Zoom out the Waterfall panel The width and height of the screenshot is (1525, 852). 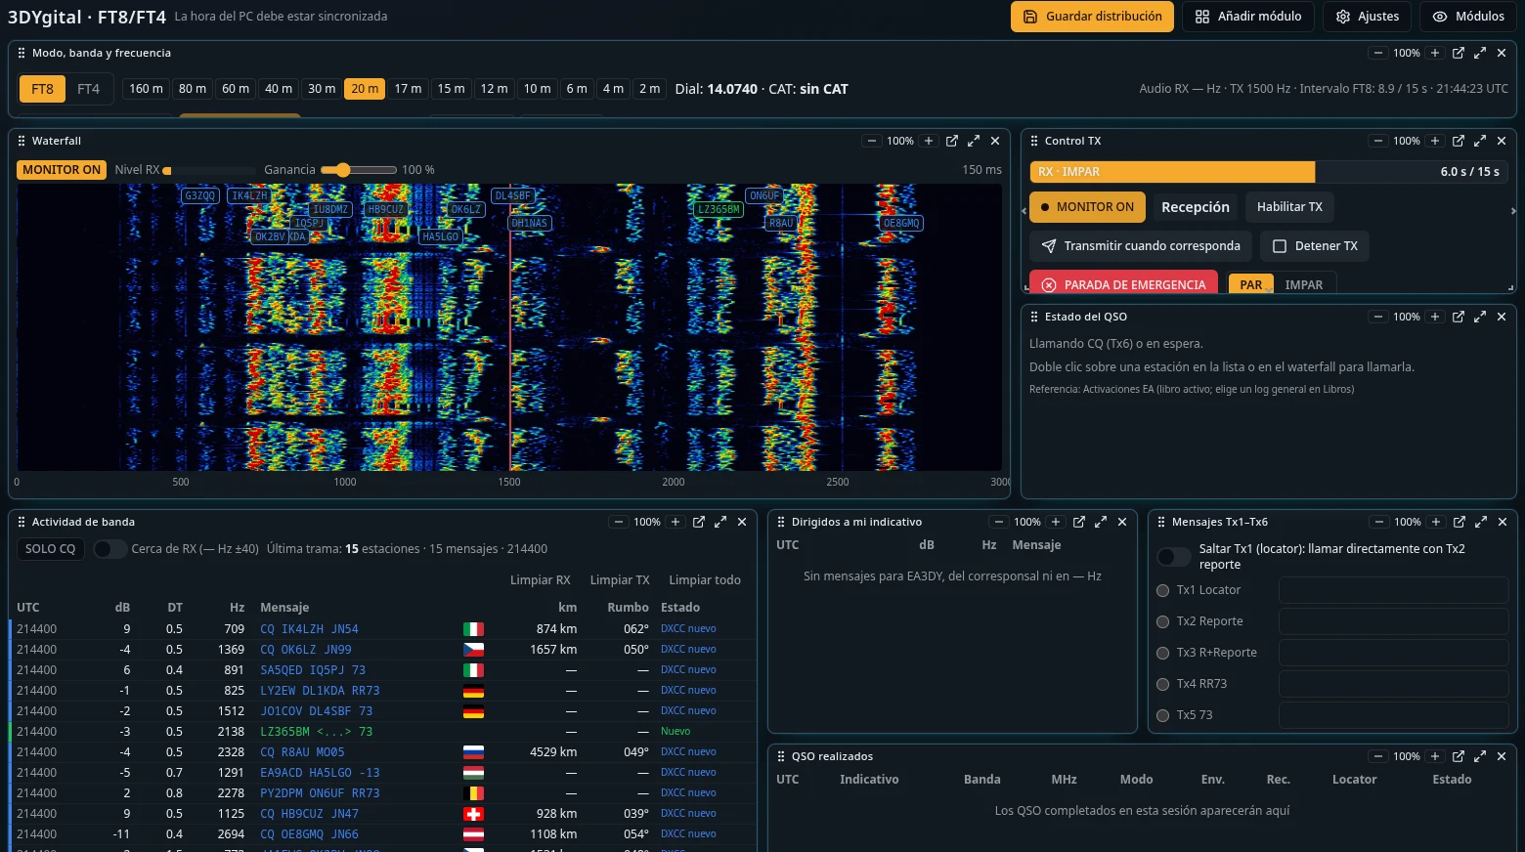click(871, 141)
